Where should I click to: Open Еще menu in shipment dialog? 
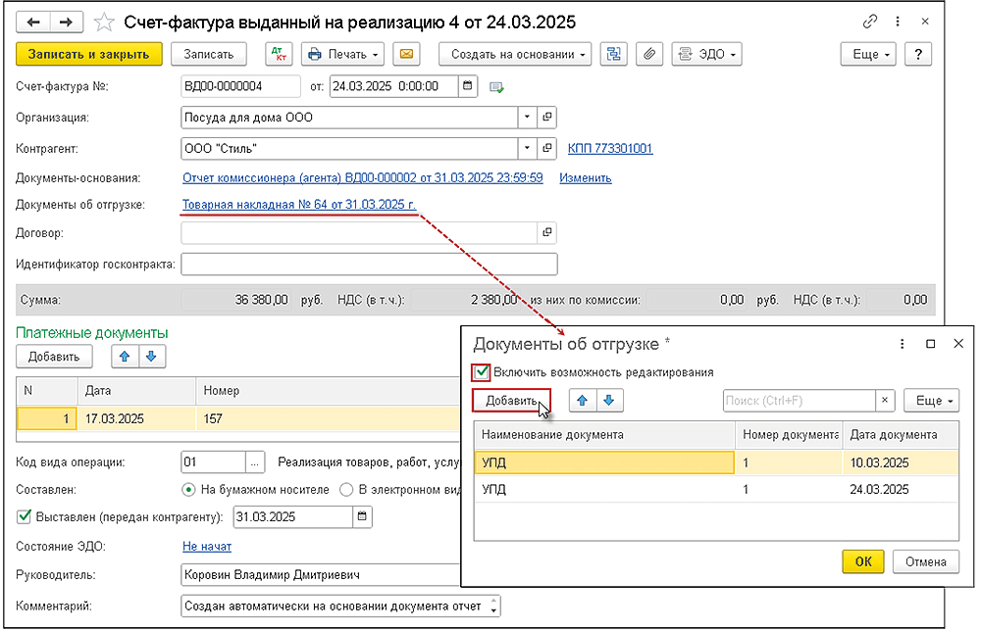pyautogui.click(x=930, y=401)
